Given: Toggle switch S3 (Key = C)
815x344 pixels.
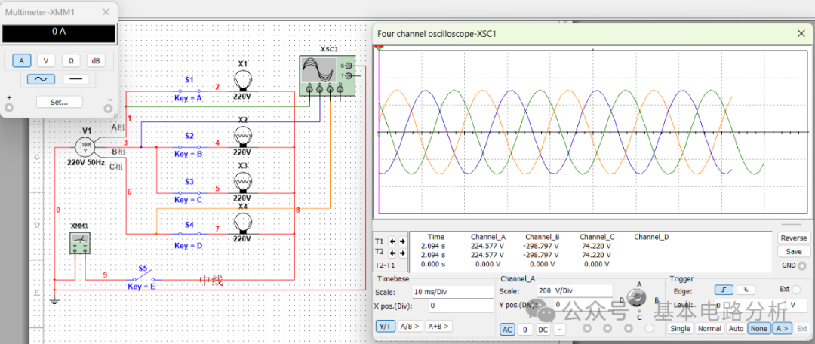Looking at the screenshot, I should tap(189, 192).
